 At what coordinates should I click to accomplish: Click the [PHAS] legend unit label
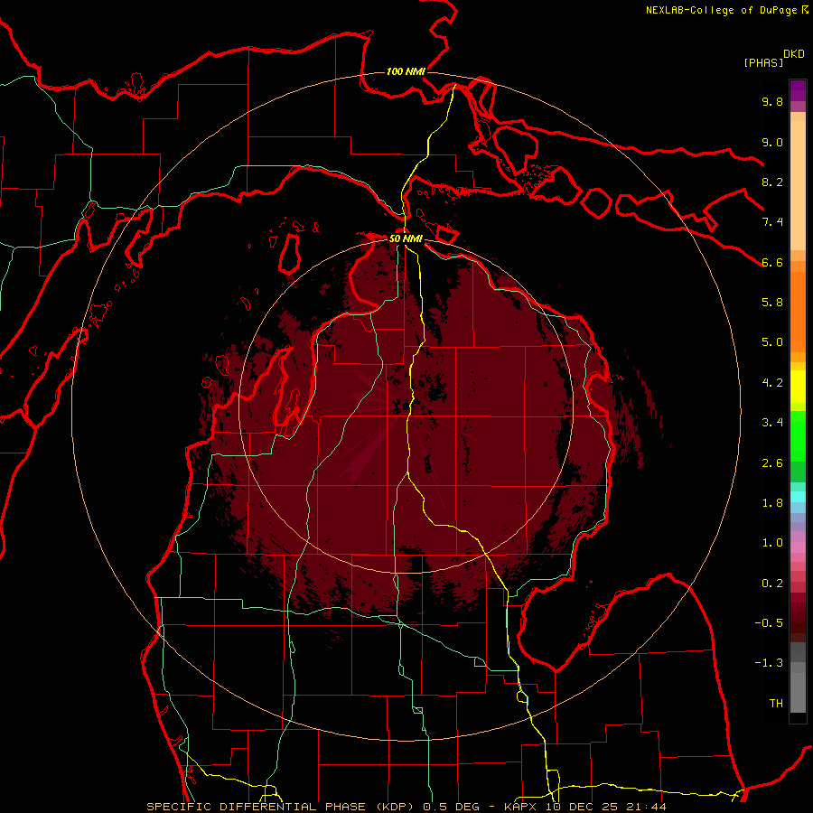(x=763, y=62)
